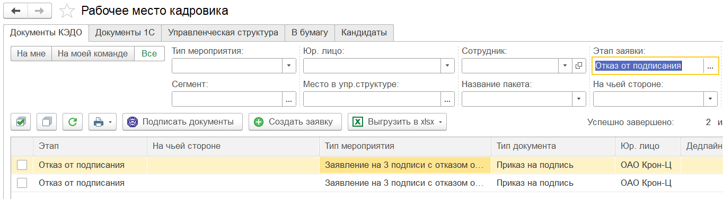Switch to the Документы 1С tab

pos(125,33)
